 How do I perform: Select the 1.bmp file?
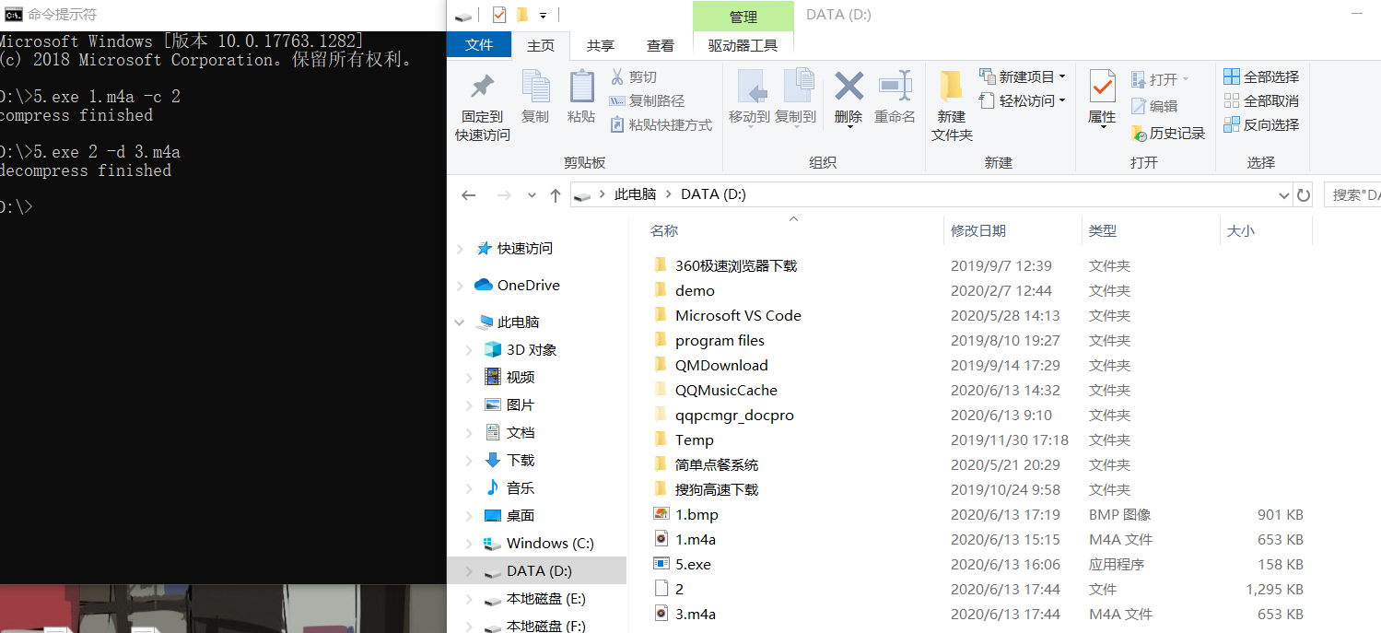tap(696, 515)
